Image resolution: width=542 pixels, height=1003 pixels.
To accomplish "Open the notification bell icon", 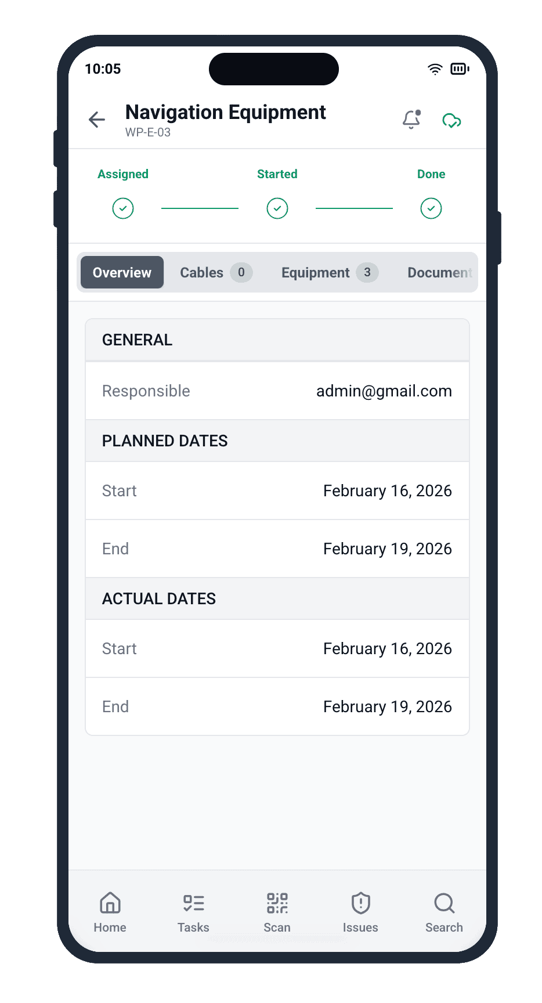I will [411, 120].
